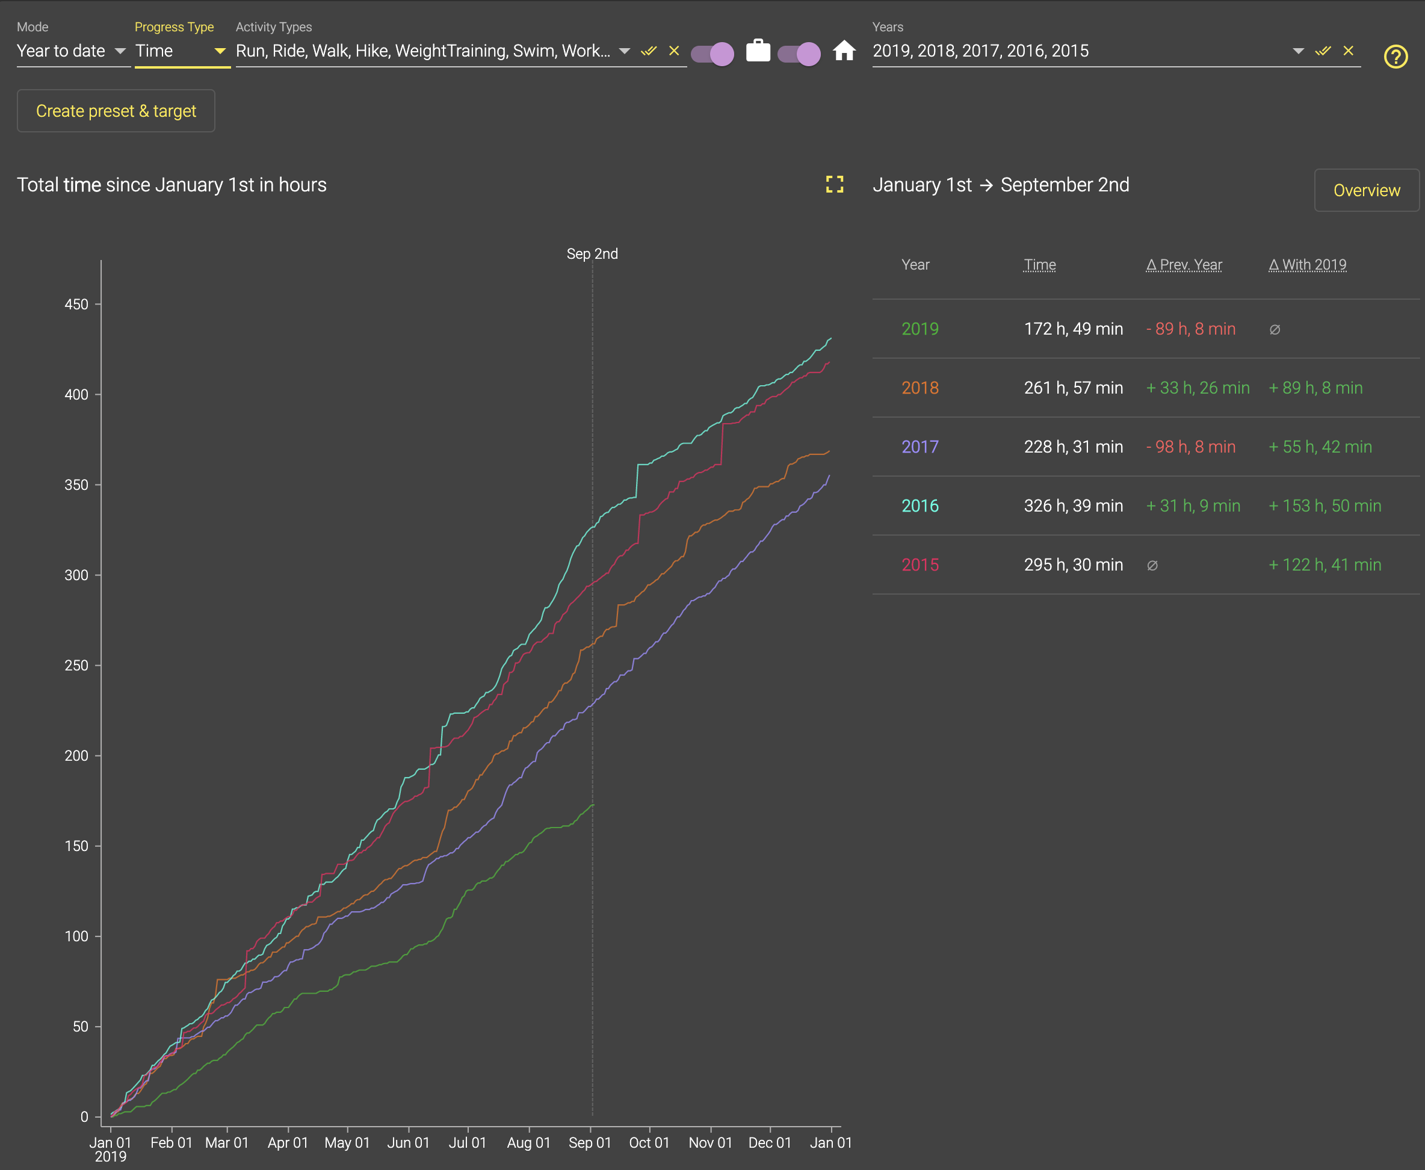The image size is (1425, 1170).
Task: Click the 2016 year row label
Action: (920, 506)
